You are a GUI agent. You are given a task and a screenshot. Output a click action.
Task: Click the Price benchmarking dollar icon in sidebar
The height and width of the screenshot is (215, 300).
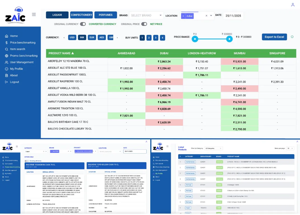click(x=6, y=43)
